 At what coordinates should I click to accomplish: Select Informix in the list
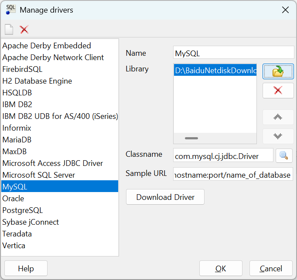click(60, 128)
